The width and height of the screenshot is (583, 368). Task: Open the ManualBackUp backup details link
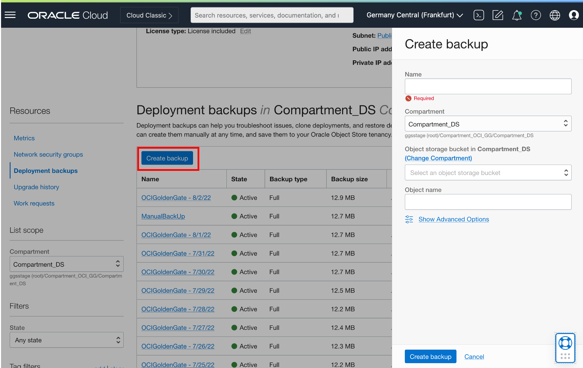pyautogui.click(x=163, y=216)
